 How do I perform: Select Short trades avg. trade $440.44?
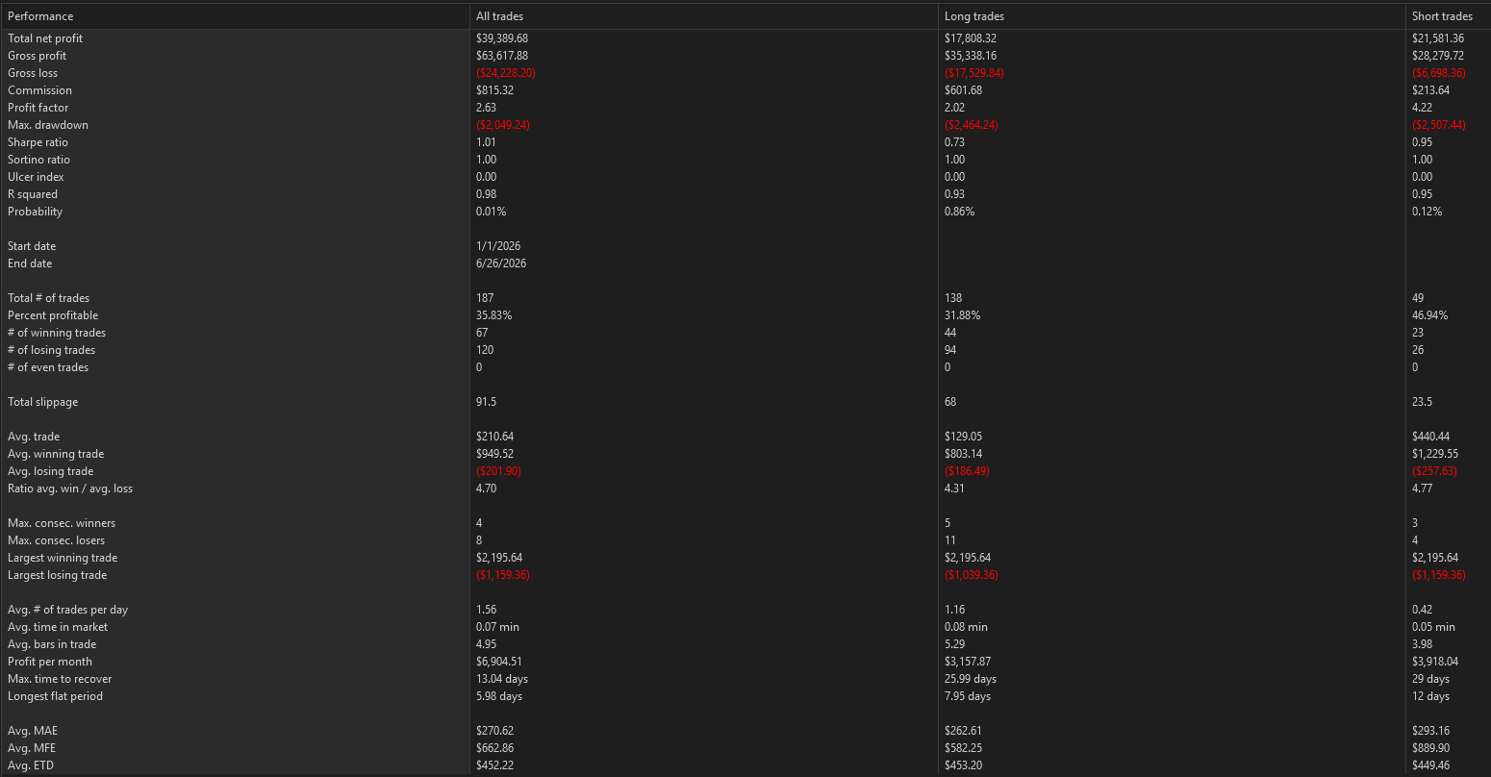click(1430, 437)
